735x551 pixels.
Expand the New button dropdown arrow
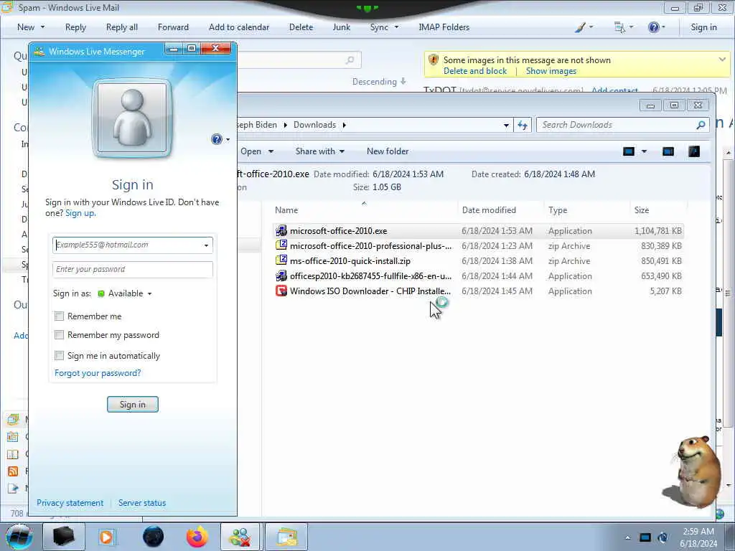click(42, 27)
